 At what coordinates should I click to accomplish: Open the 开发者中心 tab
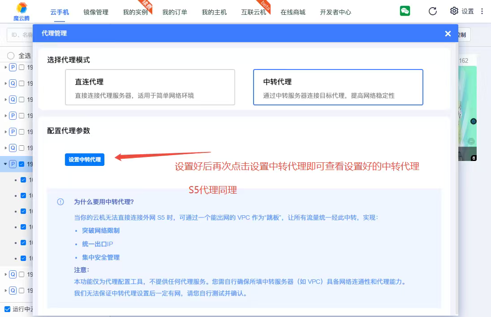point(336,12)
